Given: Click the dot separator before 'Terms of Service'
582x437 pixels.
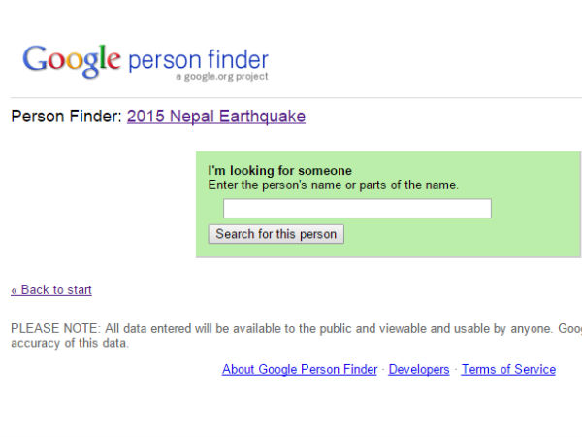Looking at the screenshot, I should tap(456, 370).
